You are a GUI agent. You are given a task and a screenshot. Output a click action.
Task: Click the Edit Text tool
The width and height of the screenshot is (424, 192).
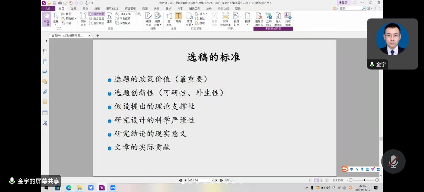coord(148,19)
